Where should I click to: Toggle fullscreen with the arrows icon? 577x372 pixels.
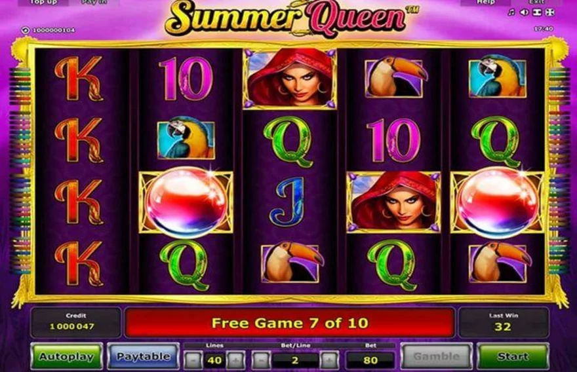[x=549, y=12]
